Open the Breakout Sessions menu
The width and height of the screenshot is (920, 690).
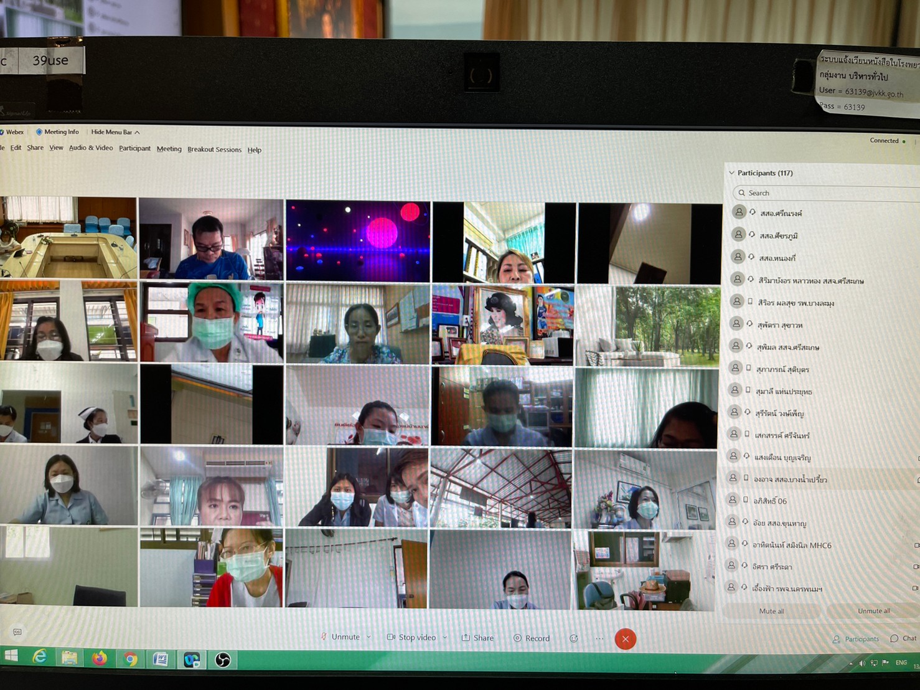214,149
